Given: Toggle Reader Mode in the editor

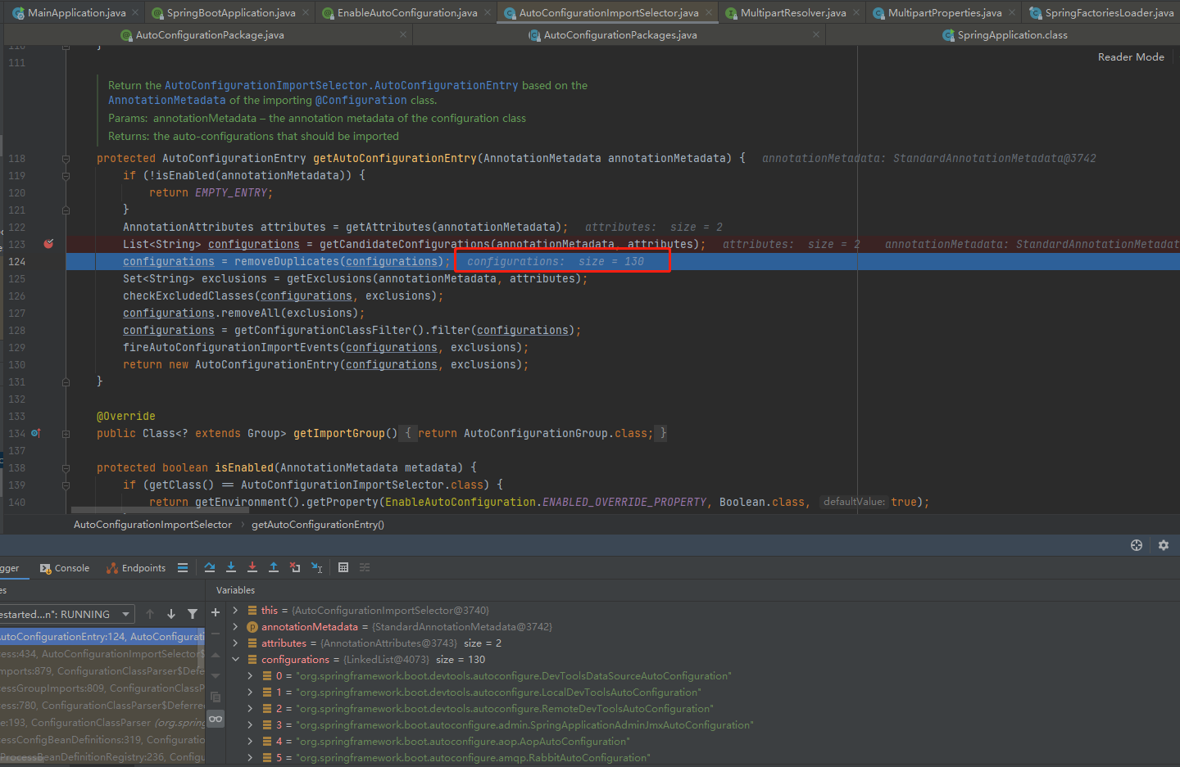Looking at the screenshot, I should (1131, 57).
